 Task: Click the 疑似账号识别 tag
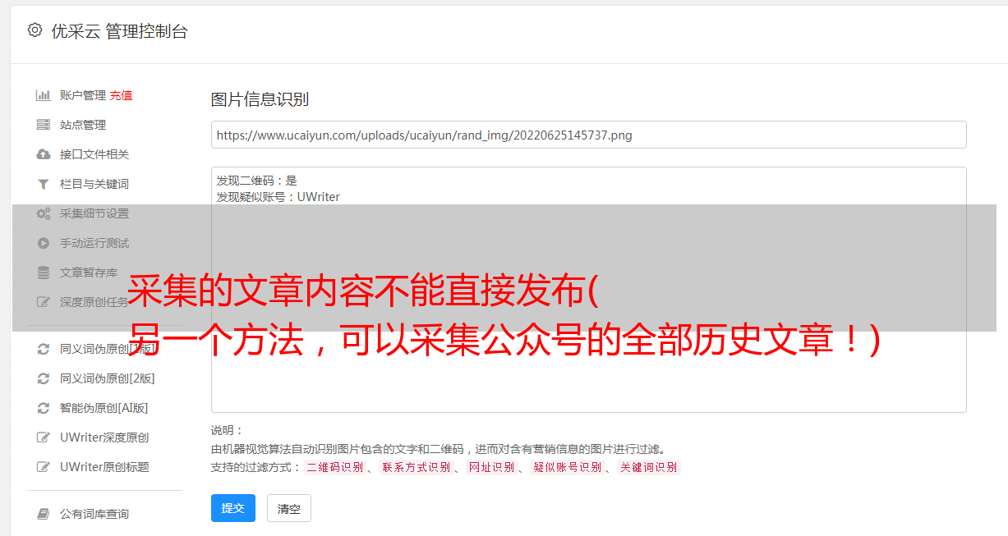click(568, 467)
